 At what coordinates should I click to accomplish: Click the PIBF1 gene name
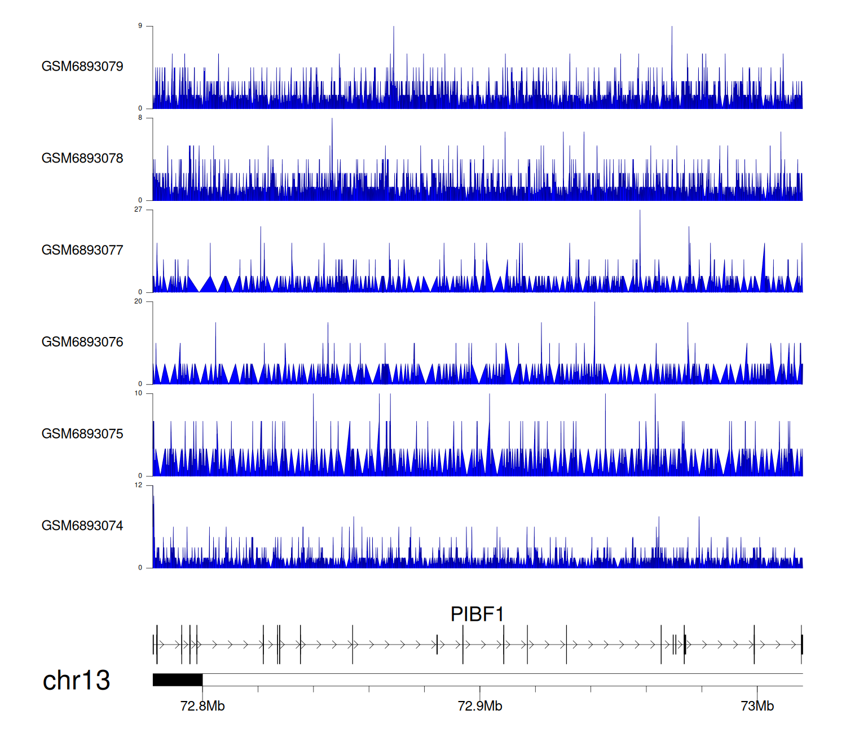click(x=477, y=614)
